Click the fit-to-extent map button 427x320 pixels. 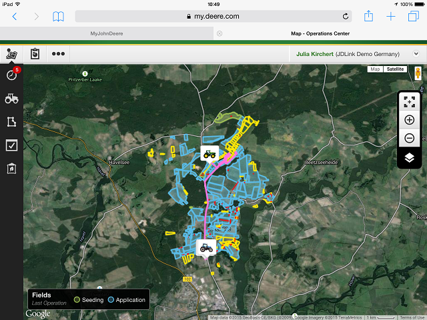pos(410,101)
